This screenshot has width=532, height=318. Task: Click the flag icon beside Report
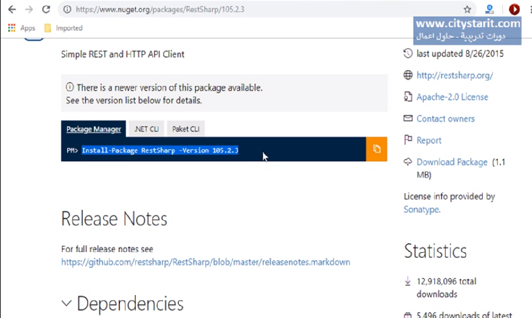click(x=408, y=140)
